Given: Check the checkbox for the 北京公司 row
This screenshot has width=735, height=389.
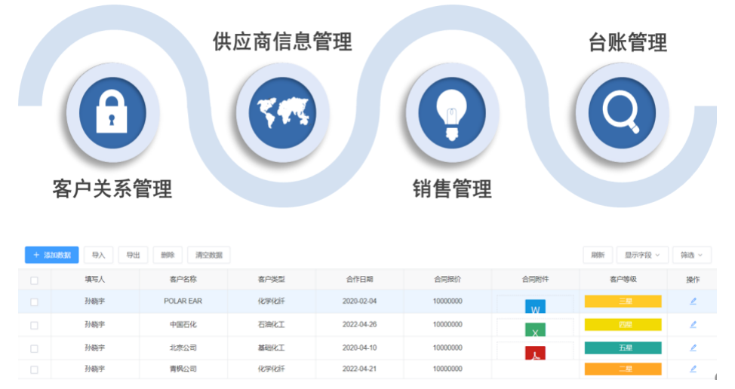Looking at the screenshot, I should click(34, 348).
